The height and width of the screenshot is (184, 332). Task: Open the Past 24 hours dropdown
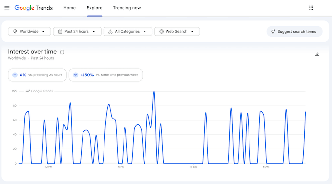pos(77,32)
